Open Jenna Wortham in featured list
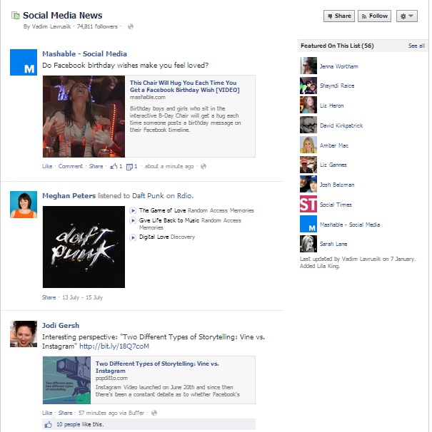 (339, 66)
